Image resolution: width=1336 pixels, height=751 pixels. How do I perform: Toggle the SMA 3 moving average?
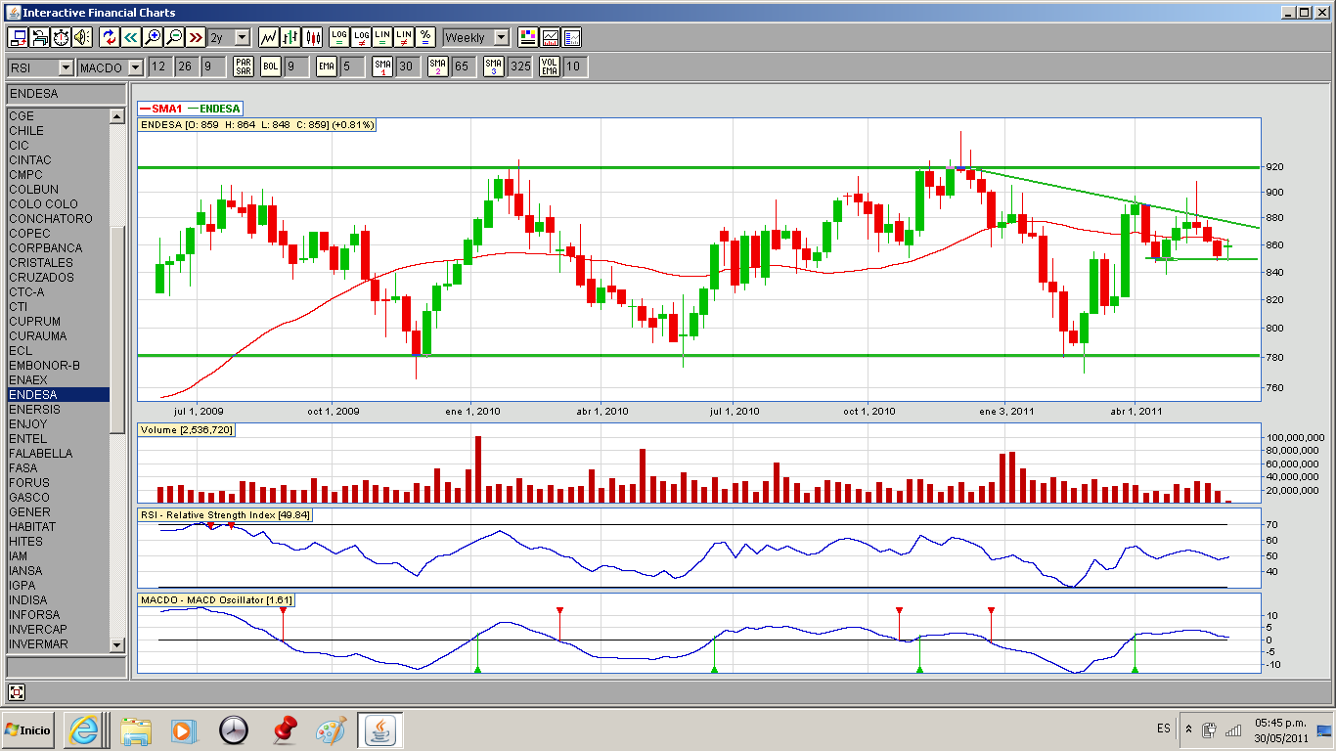point(494,66)
